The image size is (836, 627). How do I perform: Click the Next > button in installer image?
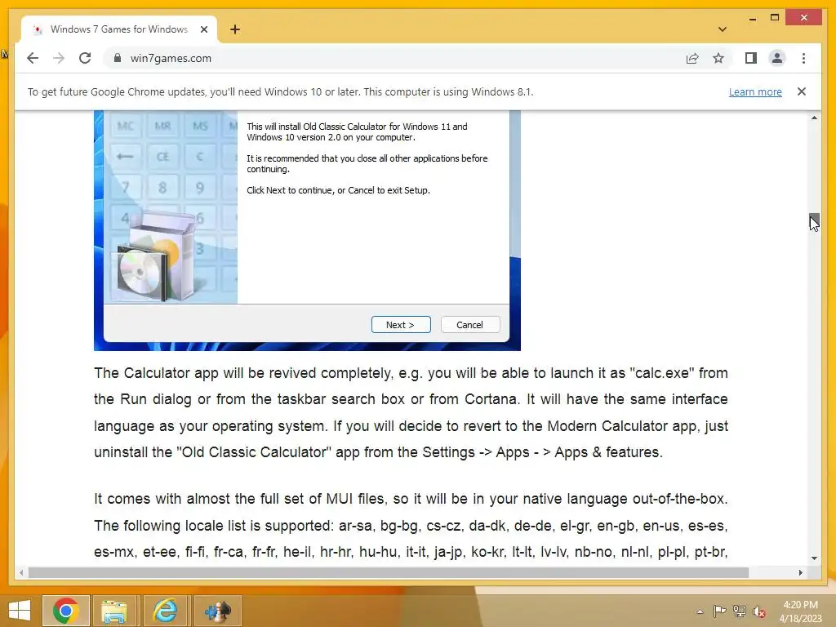pyautogui.click(x=401, y=325)
